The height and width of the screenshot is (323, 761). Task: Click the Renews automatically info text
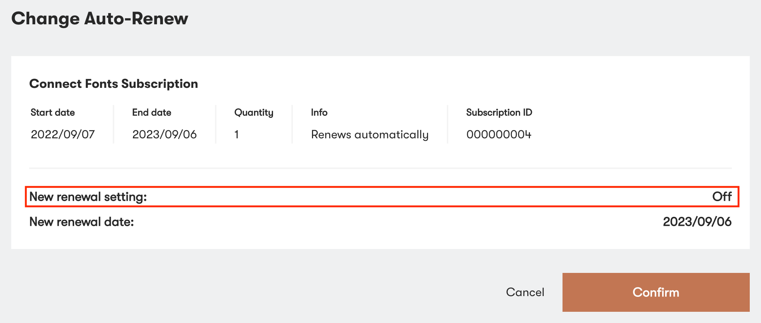coord(370,135)
